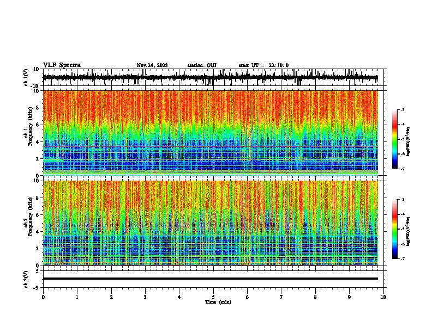The width and height of the screenshot is (432, 333).
Task: Click the ch.1 spectrogram color scale bar
Action: (x=395, y=139)
